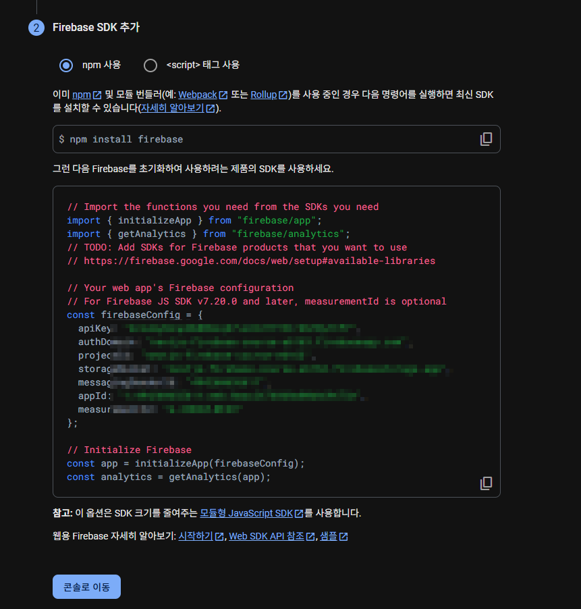Open the Webpack link
The height and width of the screenshot is (609, 581).
click(198, 95)
